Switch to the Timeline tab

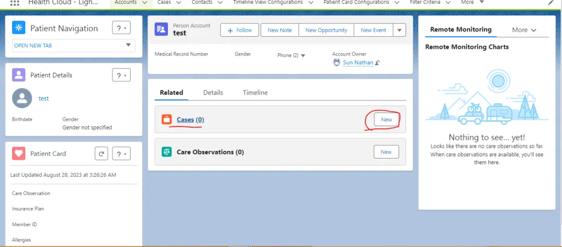click(255, 93)
